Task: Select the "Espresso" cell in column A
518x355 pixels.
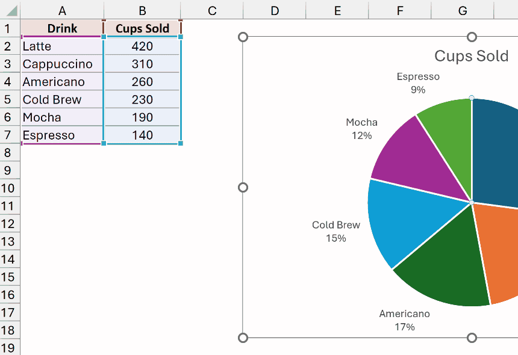Action: [x=62, y=135]
